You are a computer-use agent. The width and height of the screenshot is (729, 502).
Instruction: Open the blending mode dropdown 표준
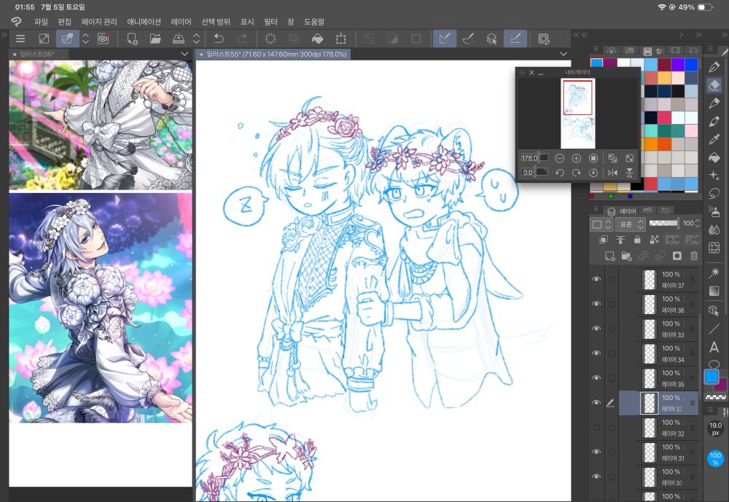[x=631, y=224]
